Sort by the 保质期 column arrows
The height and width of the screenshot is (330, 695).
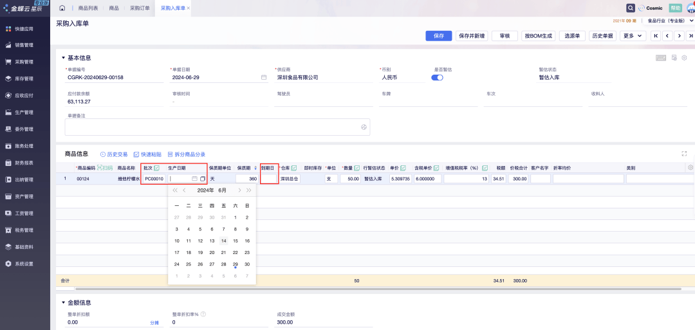(255, 168)
